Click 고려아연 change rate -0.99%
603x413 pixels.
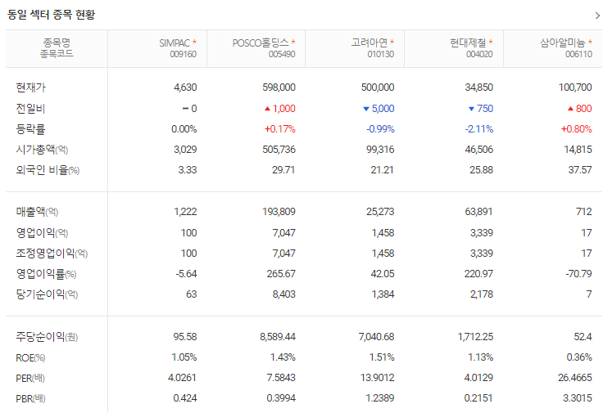click(x=380, y=129)
